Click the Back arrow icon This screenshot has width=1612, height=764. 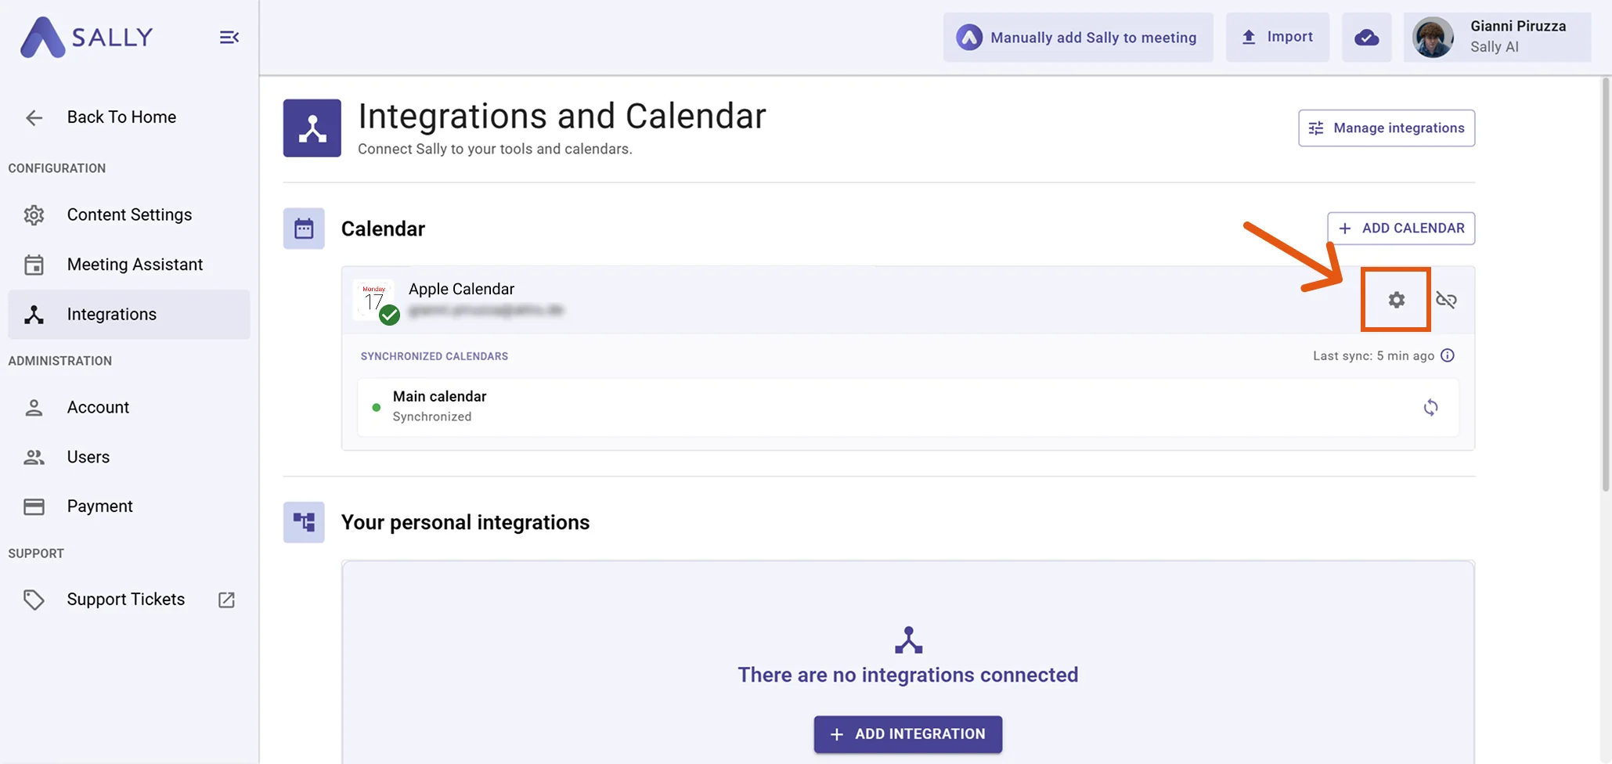[x=34, y=117]
